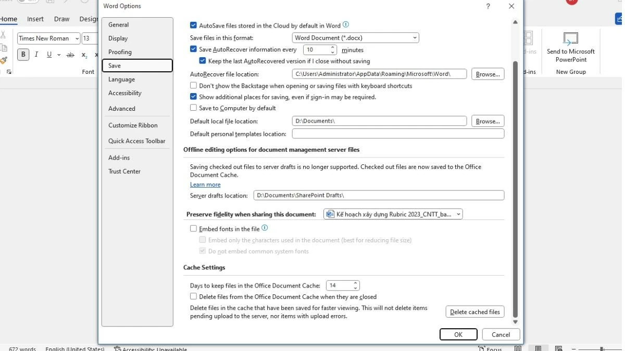Click the Delete cached files button
This screenshot has width=625, height=351.
coord(474,312)
